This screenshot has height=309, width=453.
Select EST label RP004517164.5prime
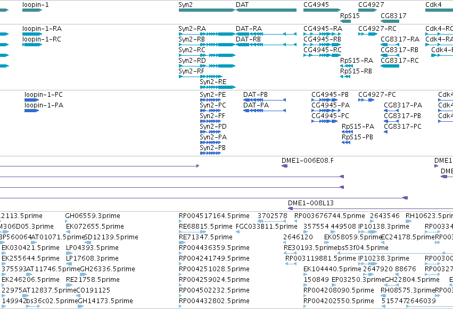click(214, 216)
